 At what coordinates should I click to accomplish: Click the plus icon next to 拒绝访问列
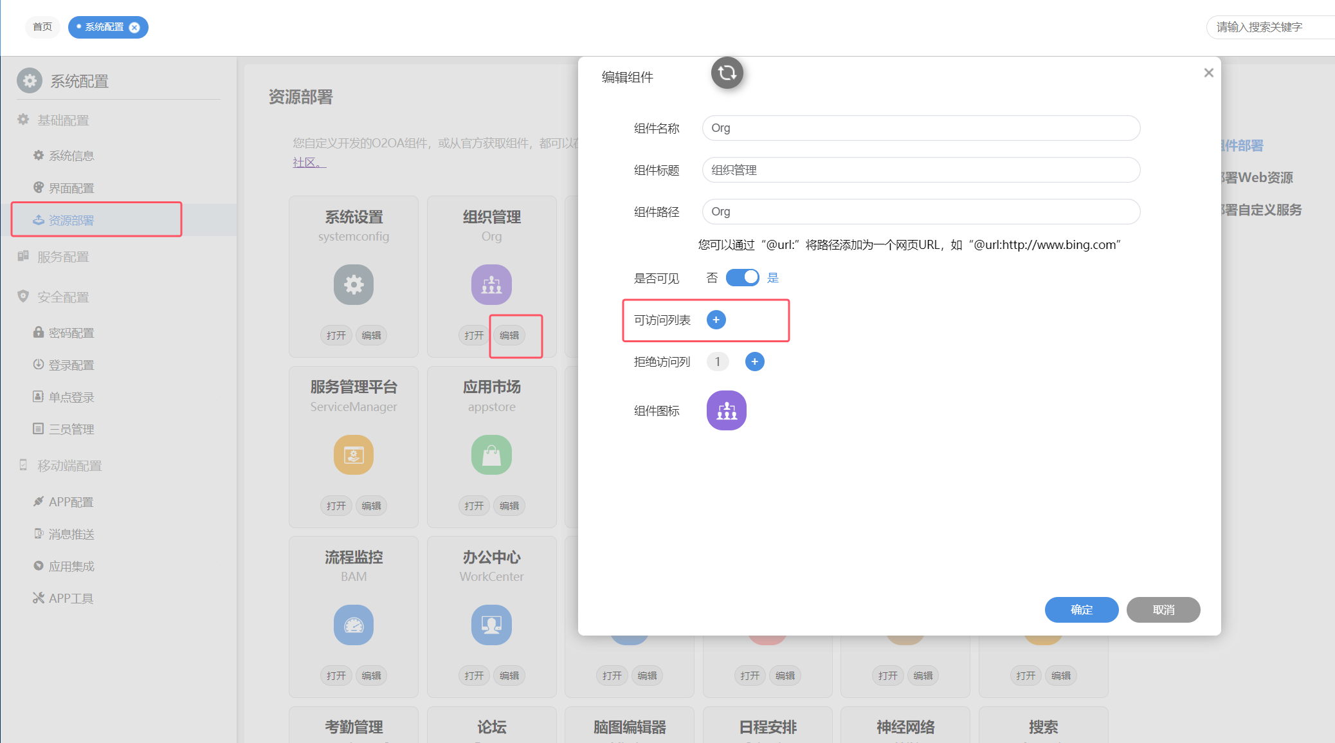click(x=754, y=362)
